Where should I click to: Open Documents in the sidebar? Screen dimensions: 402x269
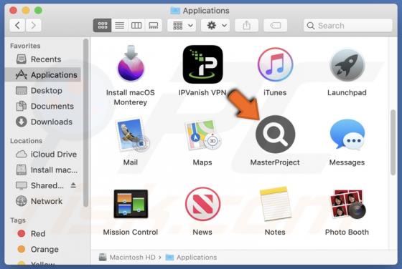coord(43,106)
